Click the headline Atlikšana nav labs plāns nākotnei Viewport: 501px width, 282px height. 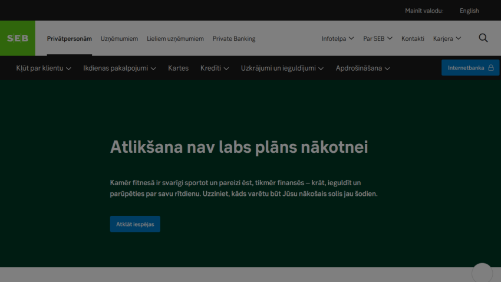[x=239, y=147]
